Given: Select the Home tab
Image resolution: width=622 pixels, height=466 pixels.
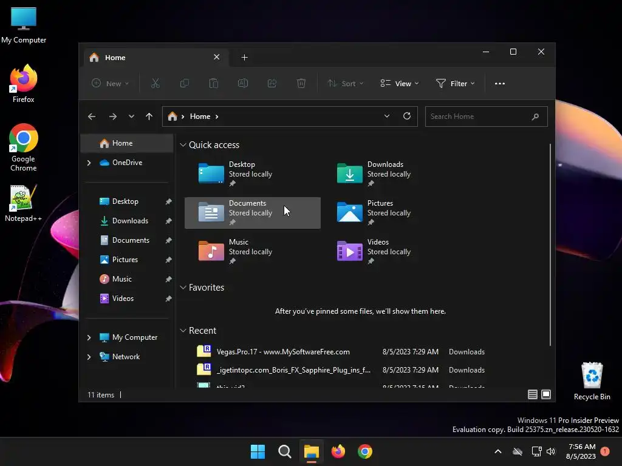Looking at the screenshot, I should tap(156, 58).
